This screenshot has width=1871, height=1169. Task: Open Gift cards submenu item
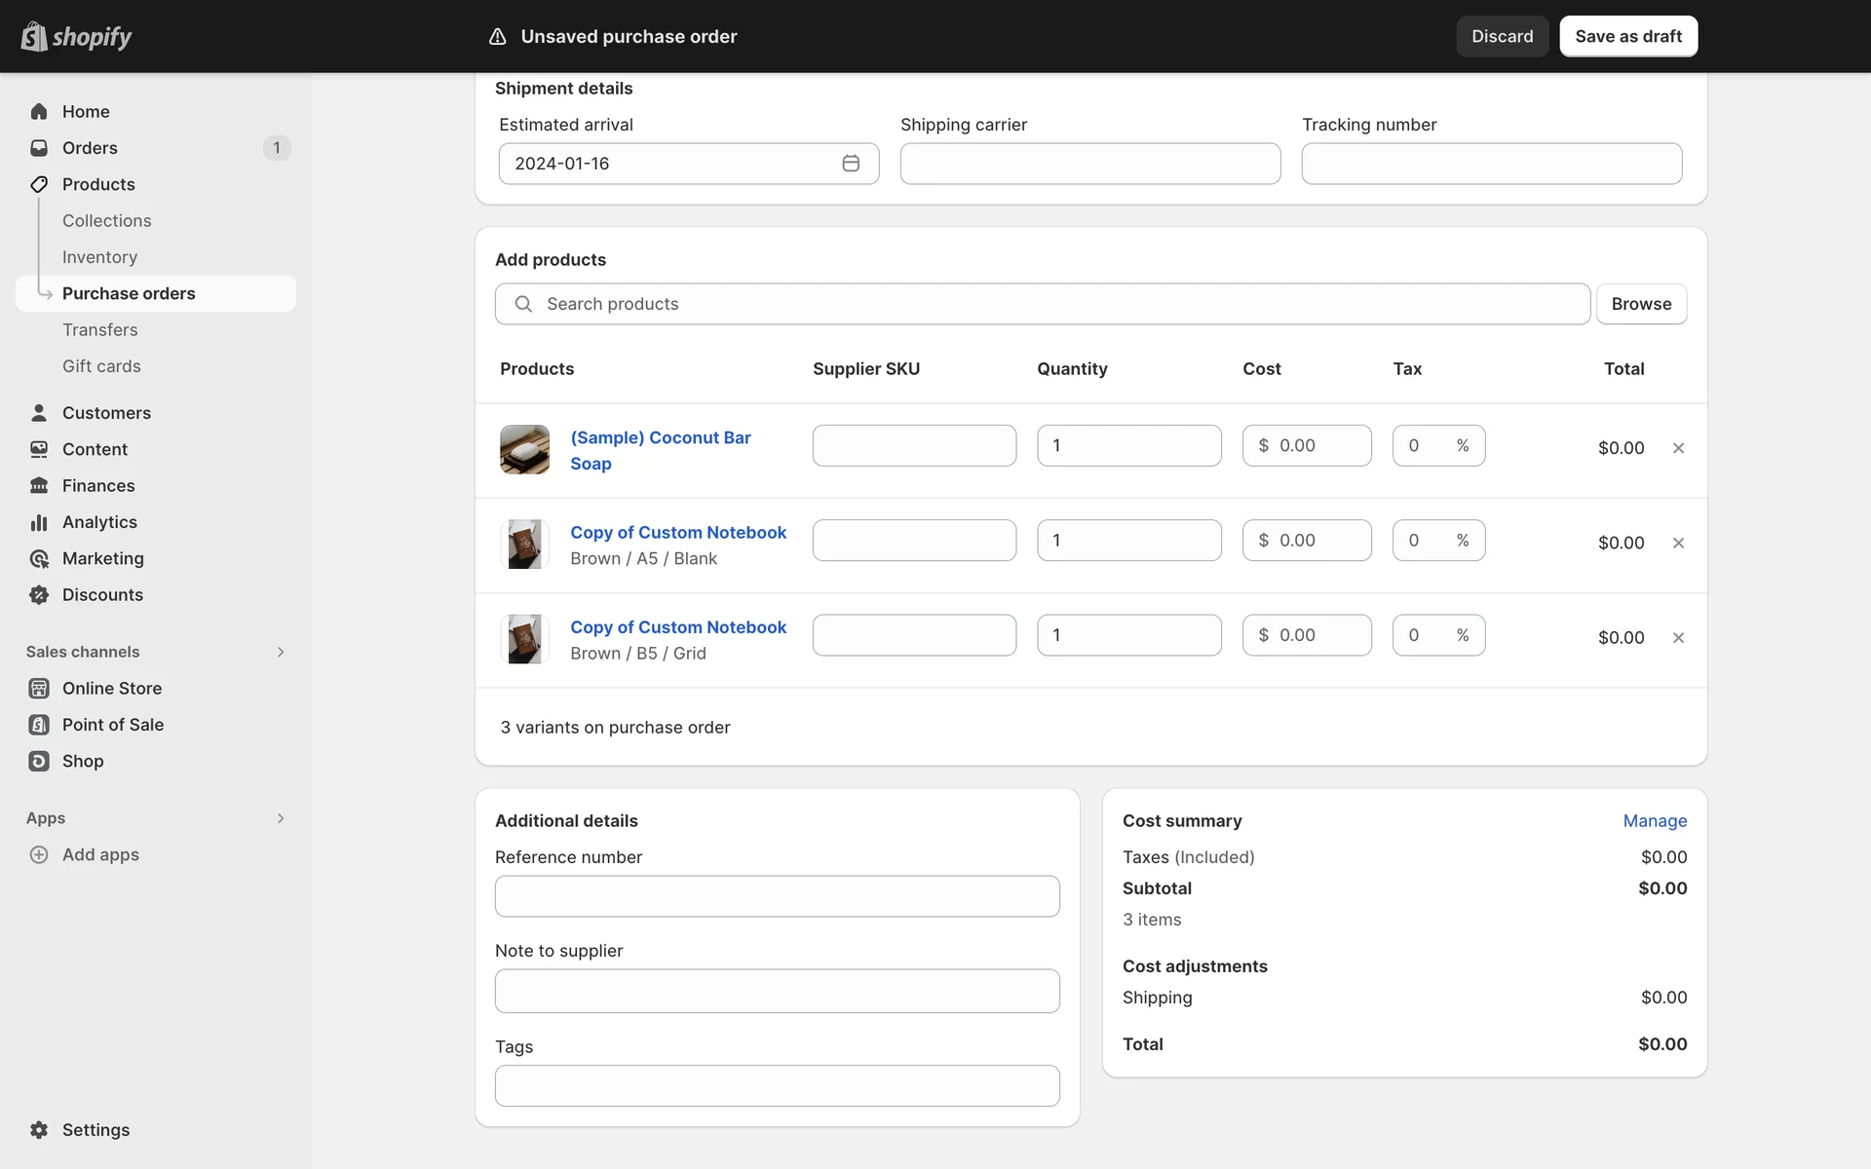point(101,366)
